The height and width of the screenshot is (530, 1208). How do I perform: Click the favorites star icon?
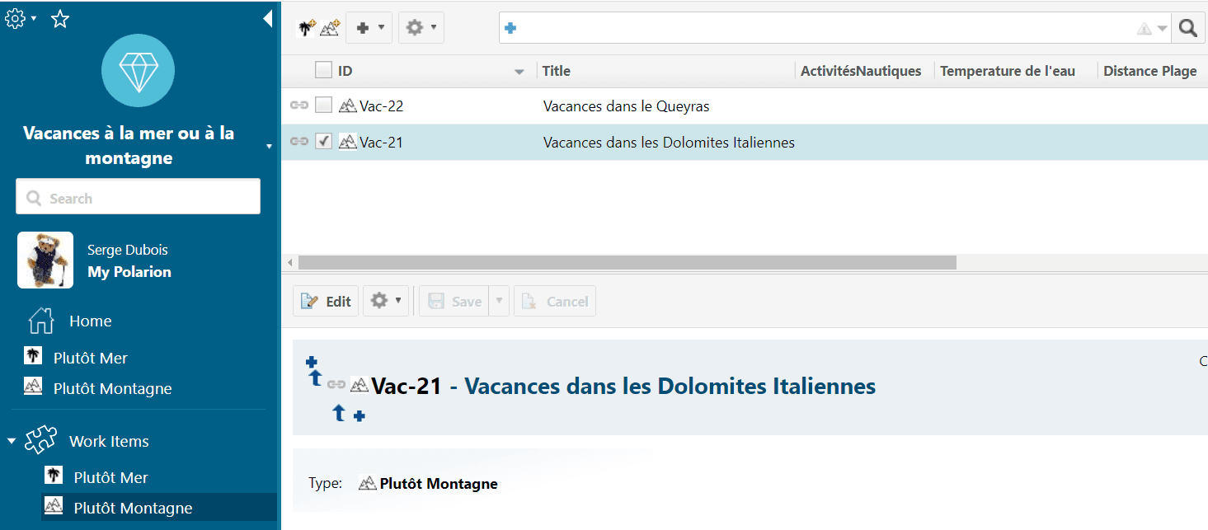coord(60,19)
